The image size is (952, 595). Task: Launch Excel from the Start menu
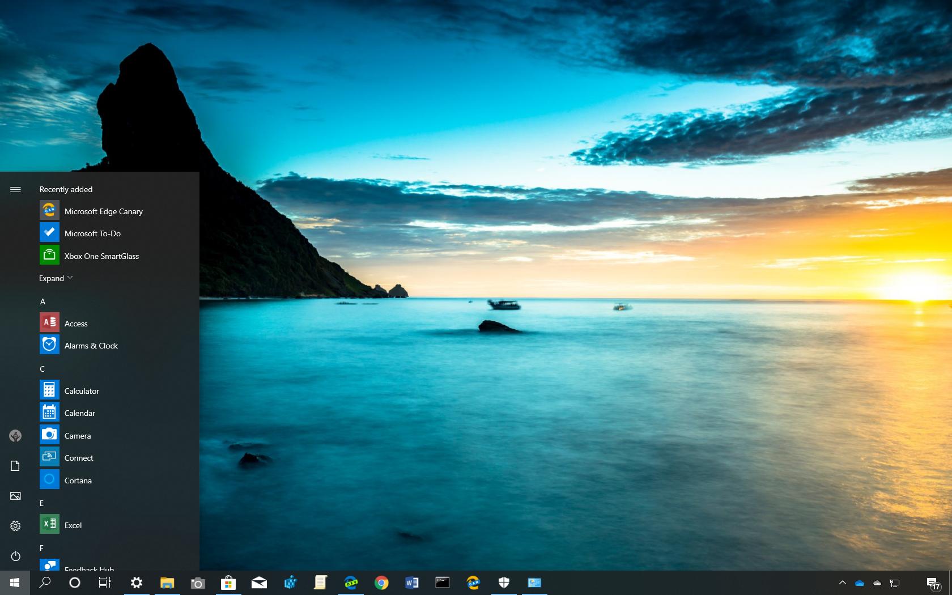pos(73,525)
